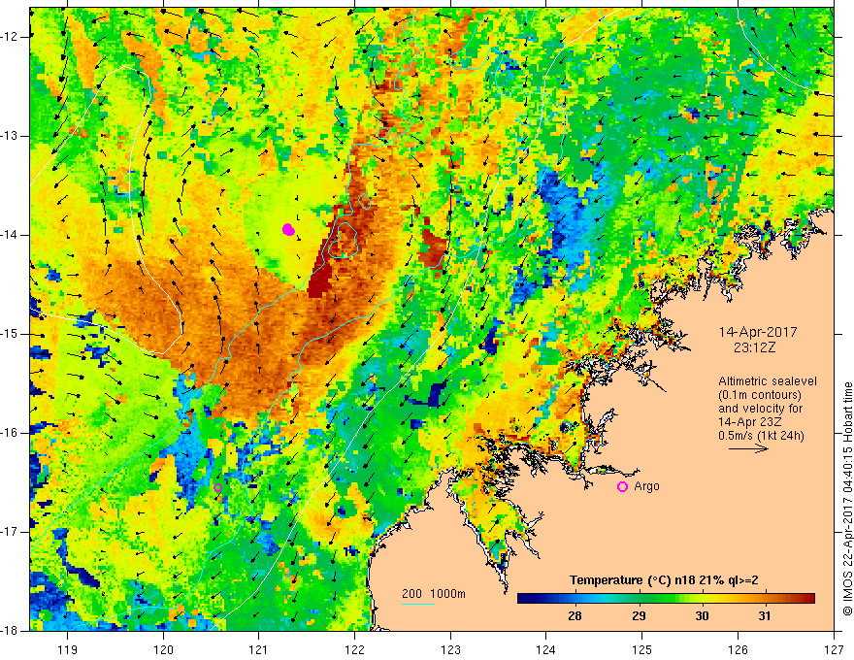Screen dimensions: 854x660
Task: Click the '126' longitude axis label
Action: pyautogui.click(x=738, y=649)
